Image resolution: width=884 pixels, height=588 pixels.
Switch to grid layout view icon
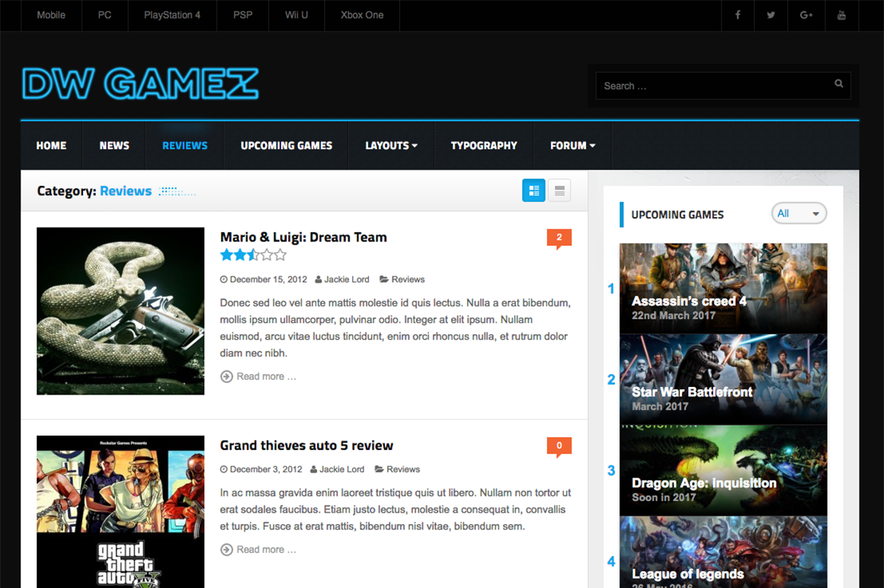tap(533, 190)
